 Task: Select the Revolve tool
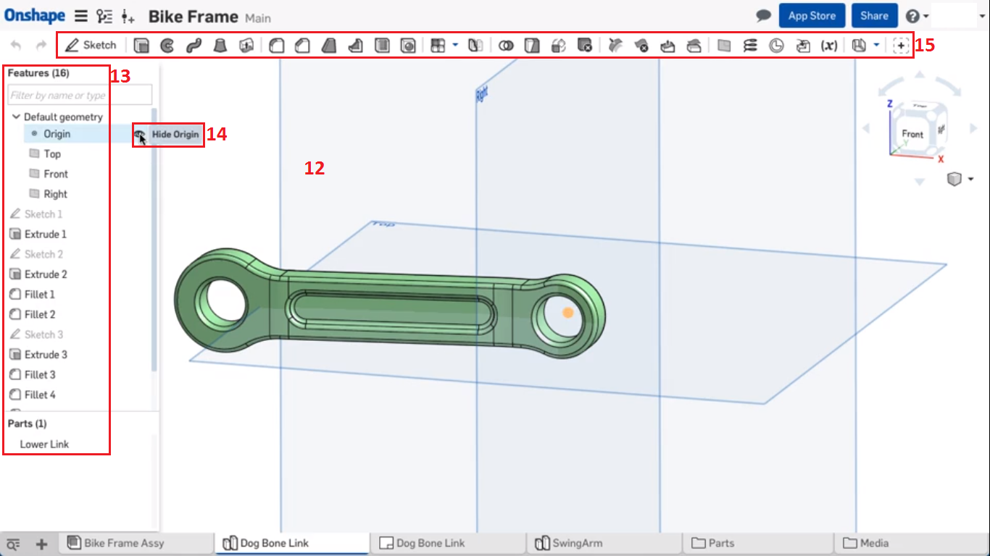[167, 46]
